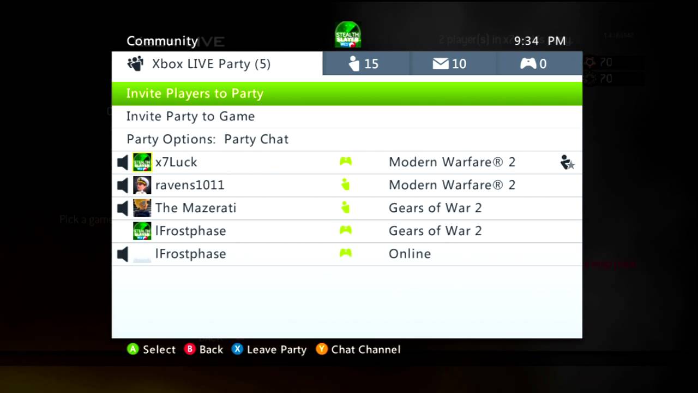Mute The Mazerati using the speaker icon
698x393 pixels.
tap(123, 208)
